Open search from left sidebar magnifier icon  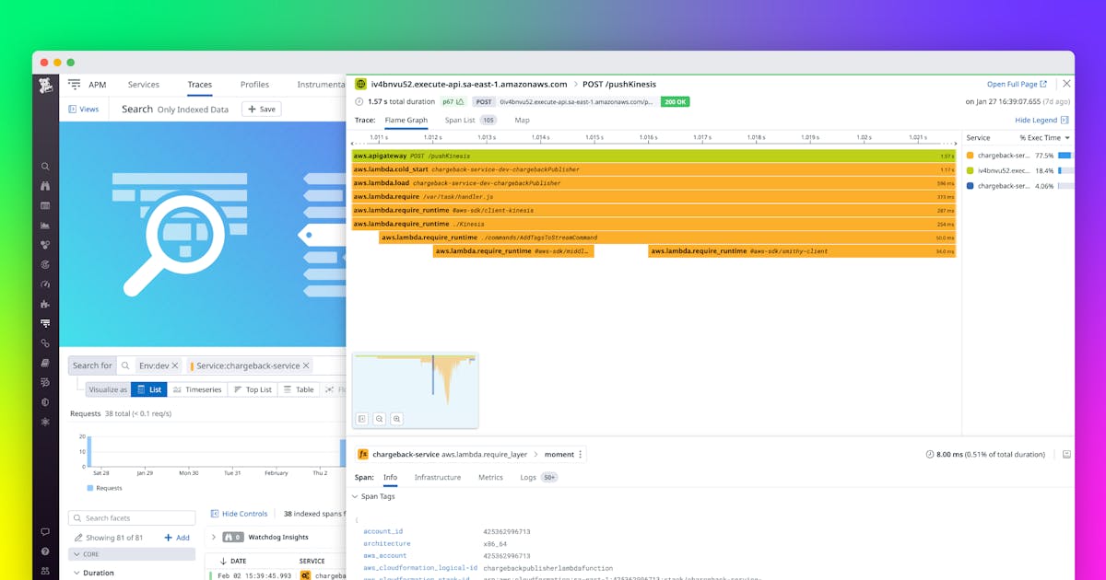coord(45,167)
